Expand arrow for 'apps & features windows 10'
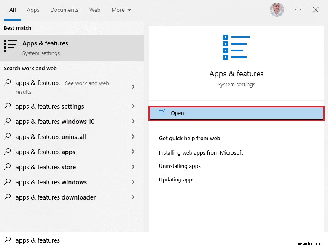Image resolution: width=328 pixels, height=248 pixels. coord(133,121)
